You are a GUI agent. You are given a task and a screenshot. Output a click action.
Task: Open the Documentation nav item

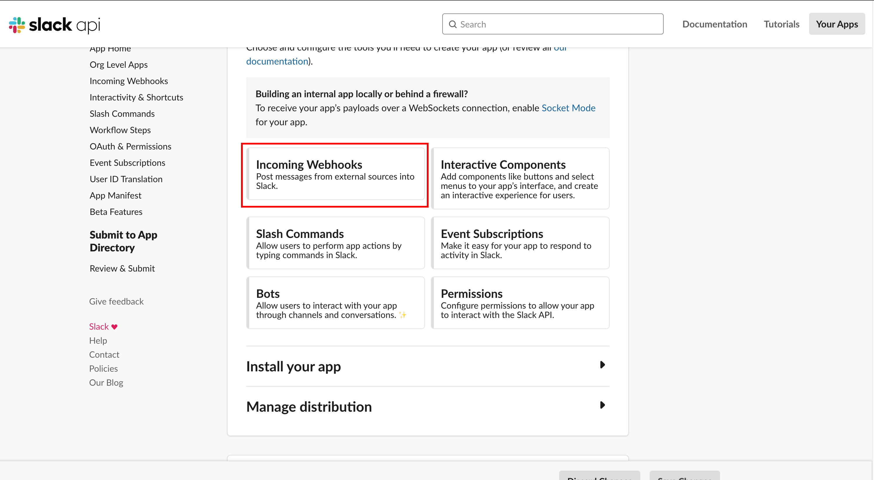tap(715, 24)
